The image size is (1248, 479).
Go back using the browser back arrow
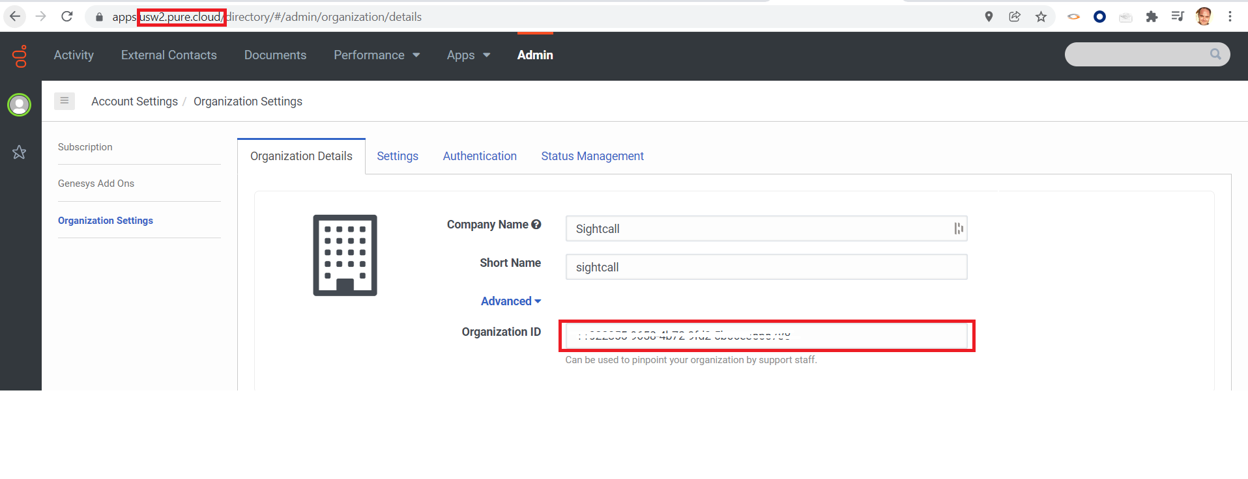(15, 16)
